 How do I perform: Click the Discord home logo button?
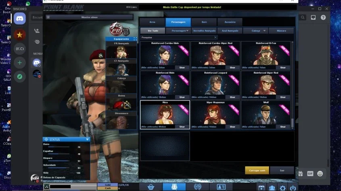(20, 18)
